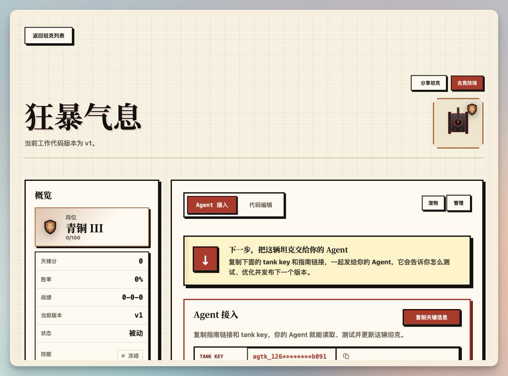
Task: Click the copy icon beside the tank key
Action: point(346,357)
